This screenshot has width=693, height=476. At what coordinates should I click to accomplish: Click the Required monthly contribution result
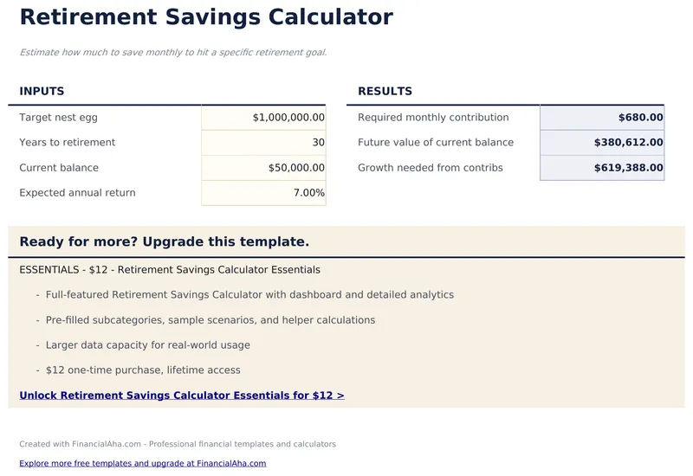pos(602,118)
